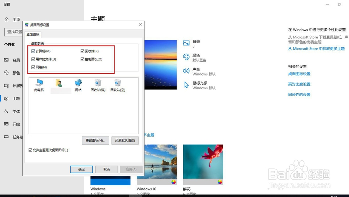Image resolution: width=349 pixels, height=197 pixels.
Task: Click the 查找设置 search box
Action: (x=13, y=32)
